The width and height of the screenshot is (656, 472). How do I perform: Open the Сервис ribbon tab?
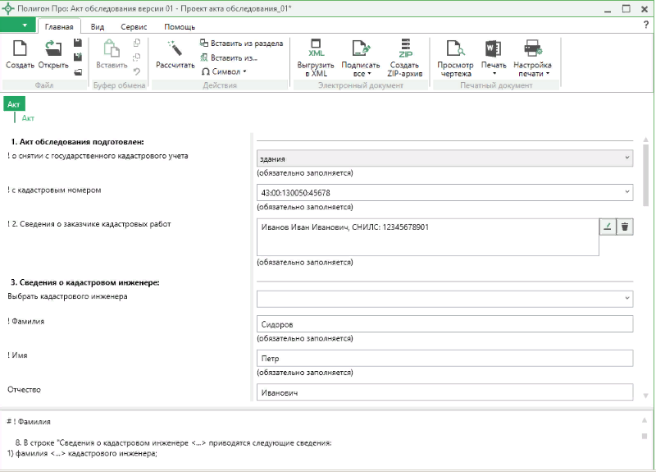coord(134,26)
